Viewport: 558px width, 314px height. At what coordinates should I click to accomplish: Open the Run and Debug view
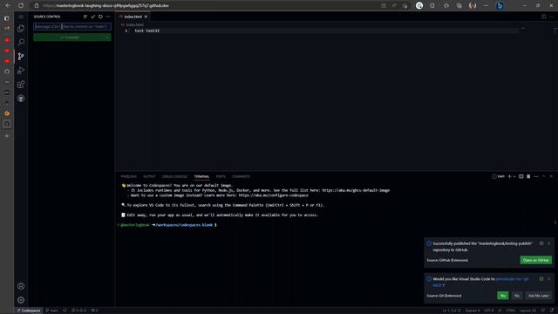[x=21, y=70]
